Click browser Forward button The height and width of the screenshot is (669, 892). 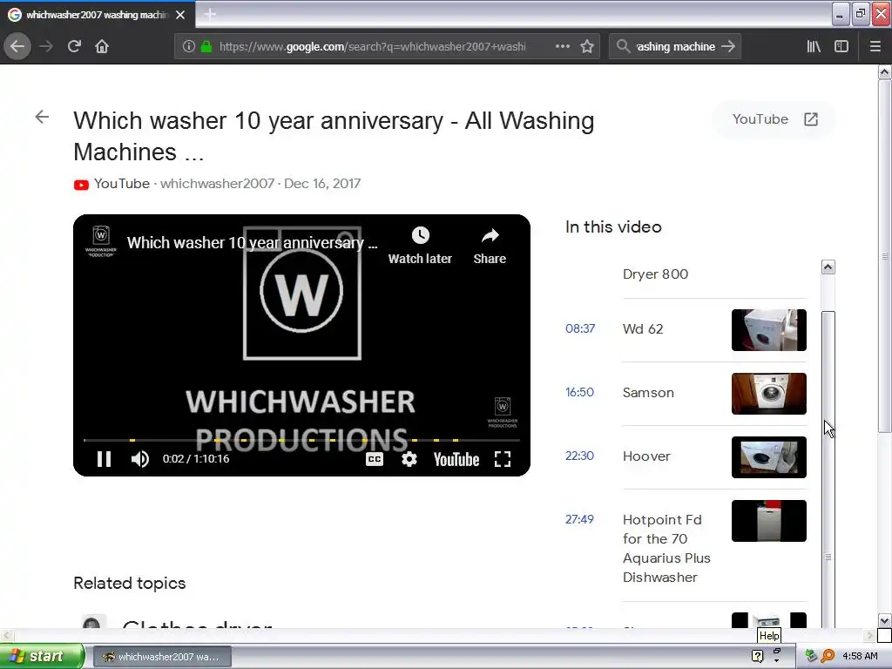click(x=46, y=46)
